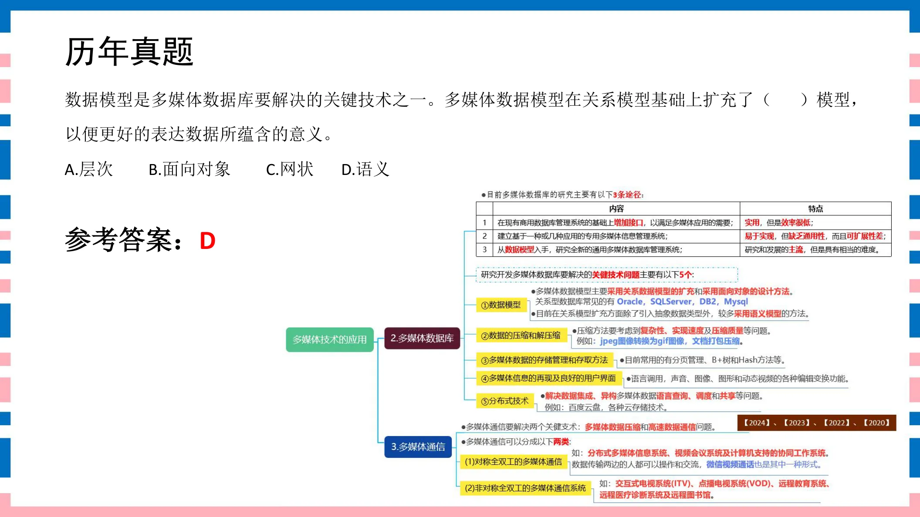920x517 pixels.
Task: Click the cell 实用，但是效率很低
Action: pyautogui.click(x=779, y=223)
